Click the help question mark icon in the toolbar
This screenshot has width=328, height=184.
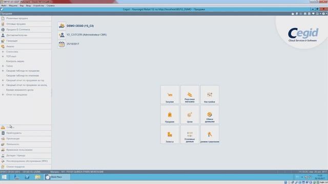click(323, 14)
